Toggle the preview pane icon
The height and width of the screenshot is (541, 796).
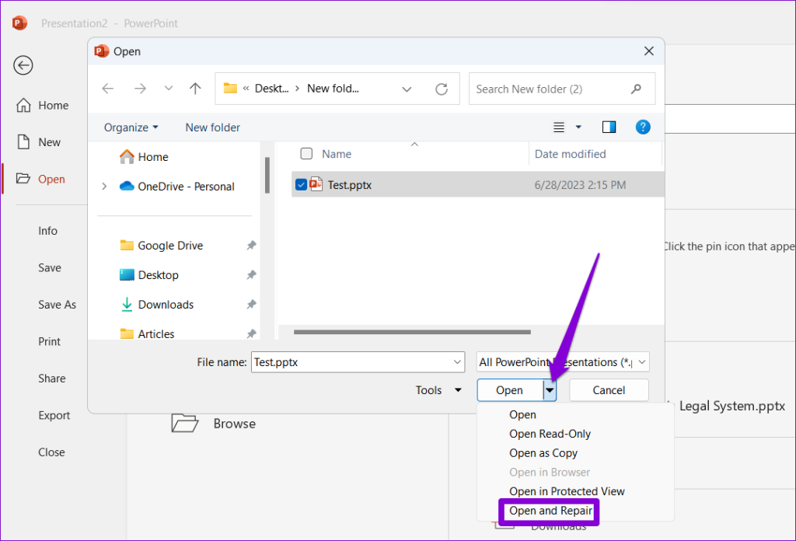(x=609, y=127)
